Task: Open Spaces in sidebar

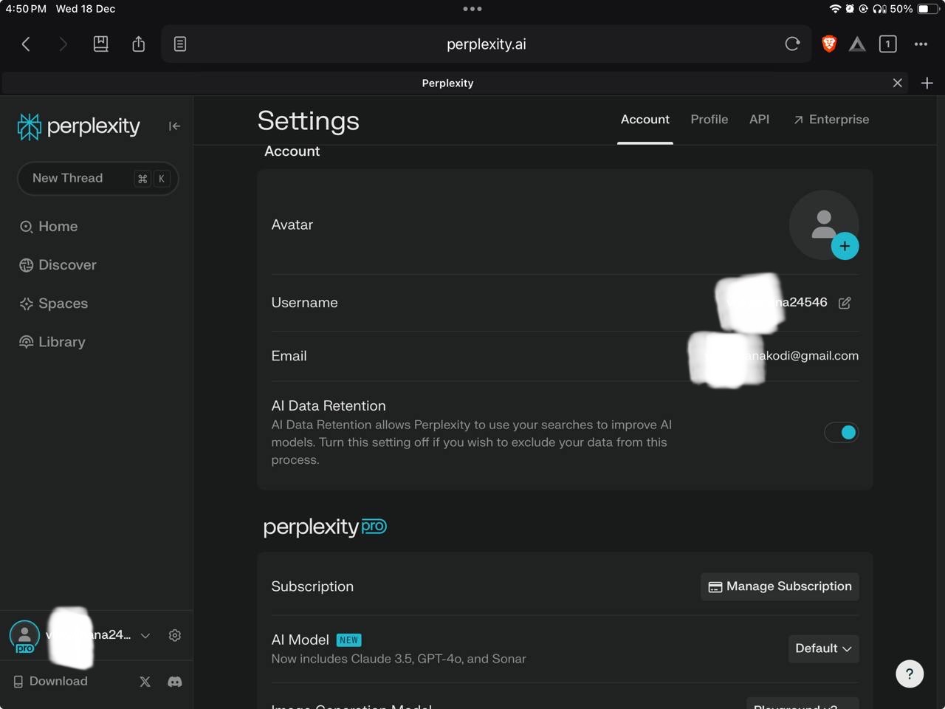Action: [53, 304]
